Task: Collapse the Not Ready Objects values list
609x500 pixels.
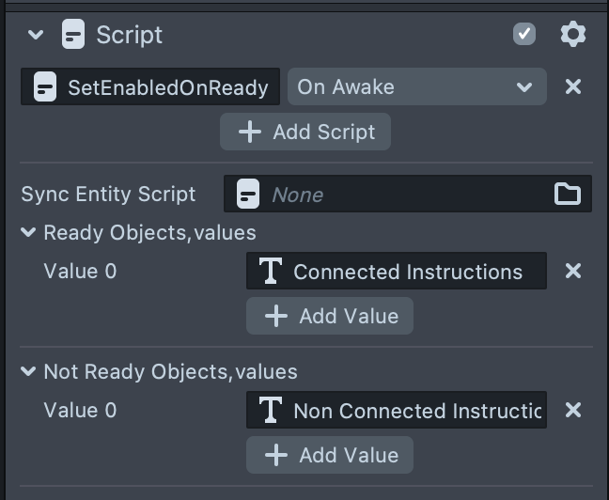Action: point(28,371)
